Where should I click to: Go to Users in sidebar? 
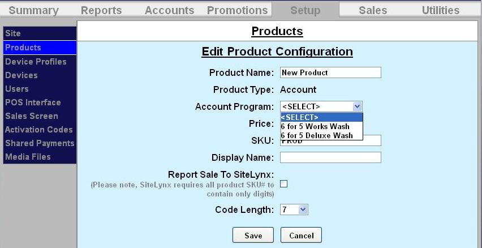coord(17,89)
